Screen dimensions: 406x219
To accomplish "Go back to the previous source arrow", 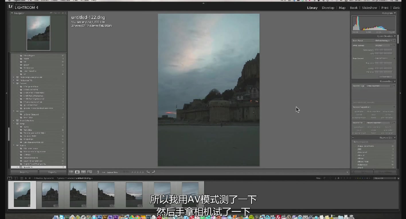I will 26,178.
